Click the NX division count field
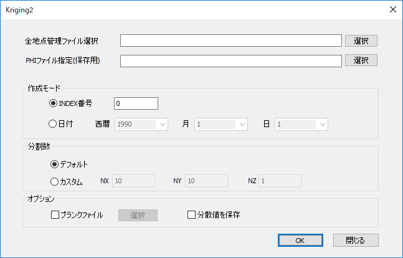The image size is (403, 258). pos(134,181)
